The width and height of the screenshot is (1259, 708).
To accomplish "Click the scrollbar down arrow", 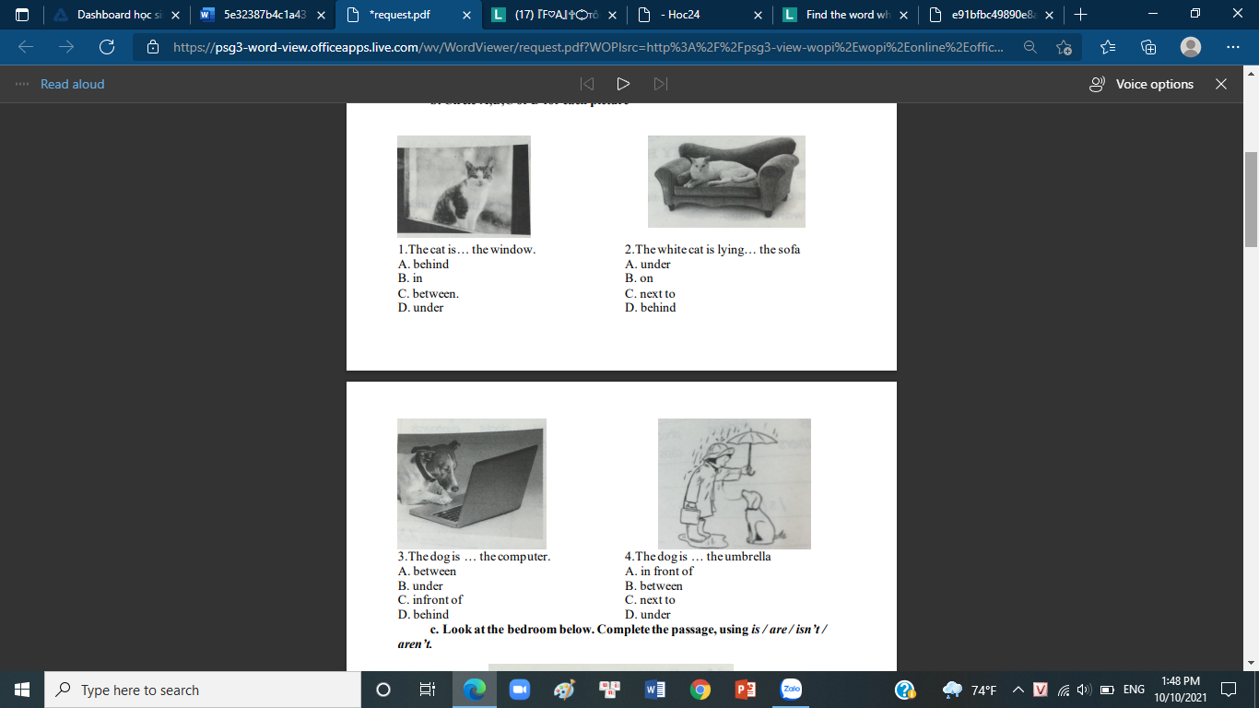I will pyautogui.click(x=1251, y=663).
